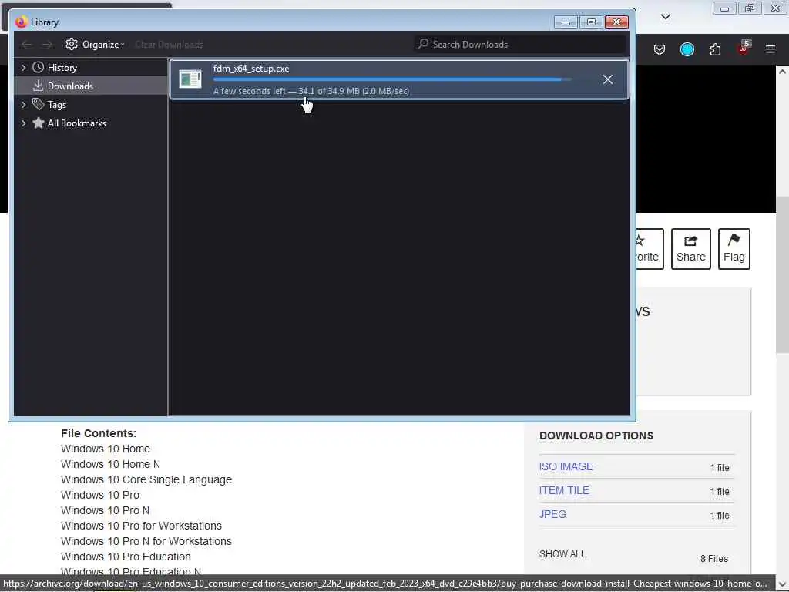Viewport: 789px width, 592px height.
Task: Click the Downloads arrow icon in sidebar
Action: [39, 86]
